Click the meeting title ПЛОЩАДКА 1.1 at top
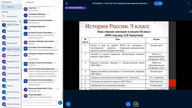This screenshot has width=192, height=108. coord(121,3)
